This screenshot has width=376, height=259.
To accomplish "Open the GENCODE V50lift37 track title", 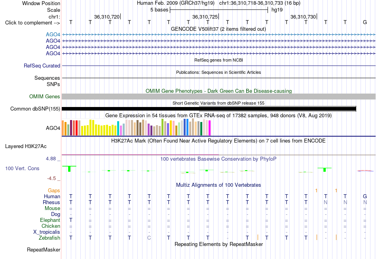I will tap(218, 29).
